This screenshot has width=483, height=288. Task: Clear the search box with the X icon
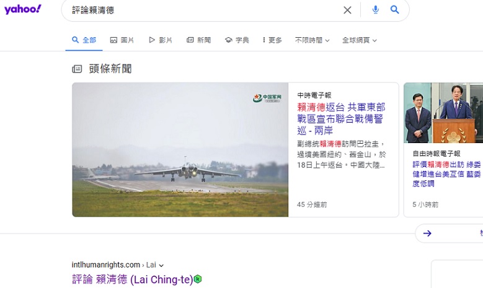347,10
